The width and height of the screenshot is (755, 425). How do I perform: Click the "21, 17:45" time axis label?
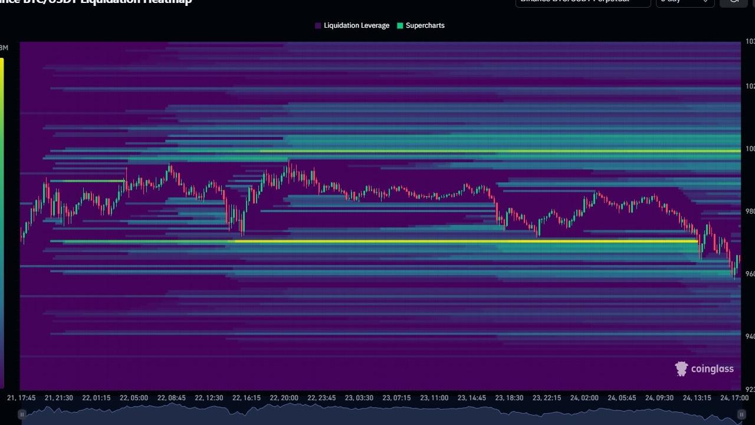(x=21, y=398)
